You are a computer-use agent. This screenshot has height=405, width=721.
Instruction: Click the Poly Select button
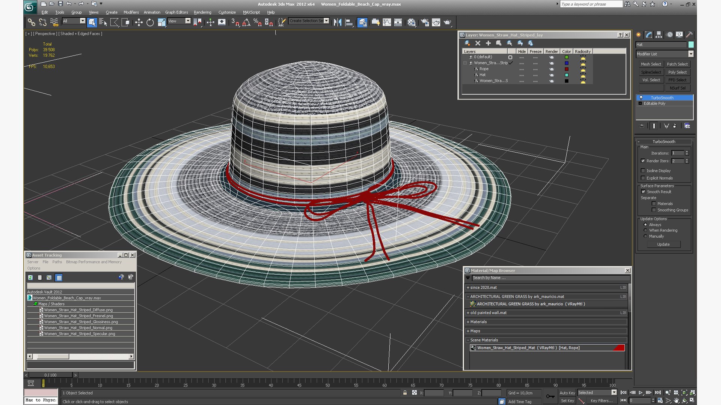pyautogui.click(x=677, y=72)
